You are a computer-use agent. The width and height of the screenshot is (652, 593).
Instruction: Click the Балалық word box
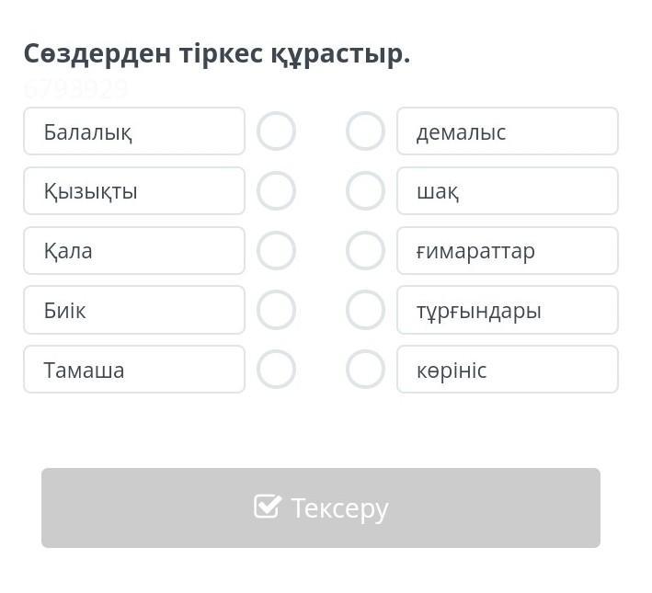click(134, 131)
